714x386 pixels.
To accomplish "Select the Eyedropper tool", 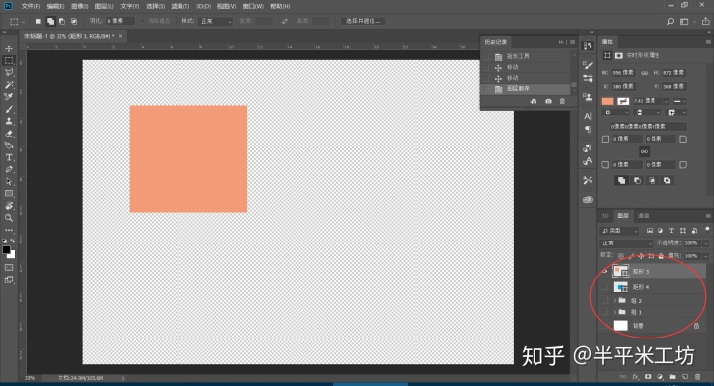I will pos(9,97).
